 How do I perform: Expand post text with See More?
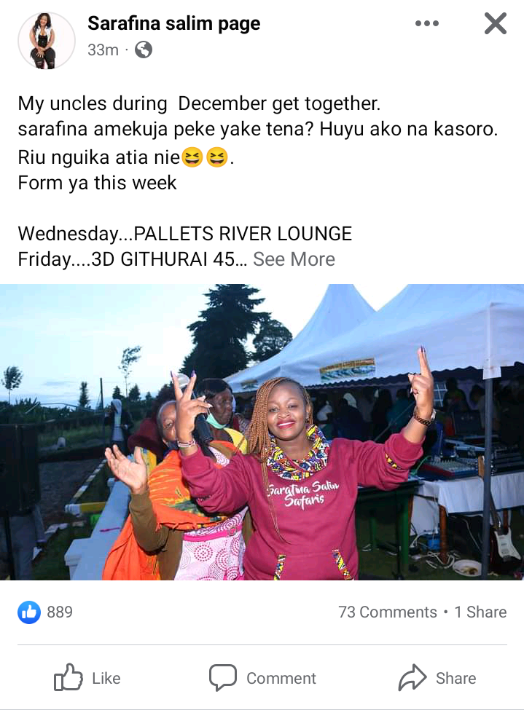[x=294, y=259]
